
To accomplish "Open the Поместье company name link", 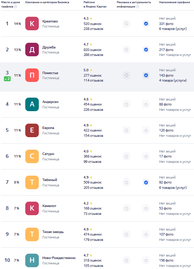I will click(50, 73).
